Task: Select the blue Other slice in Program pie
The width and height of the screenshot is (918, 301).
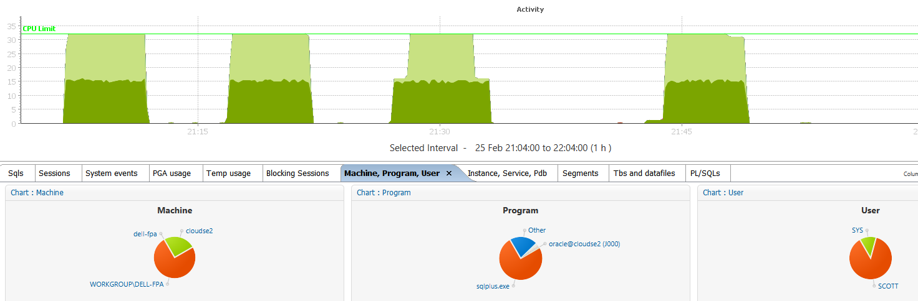Action: click(x=521, y=246)
